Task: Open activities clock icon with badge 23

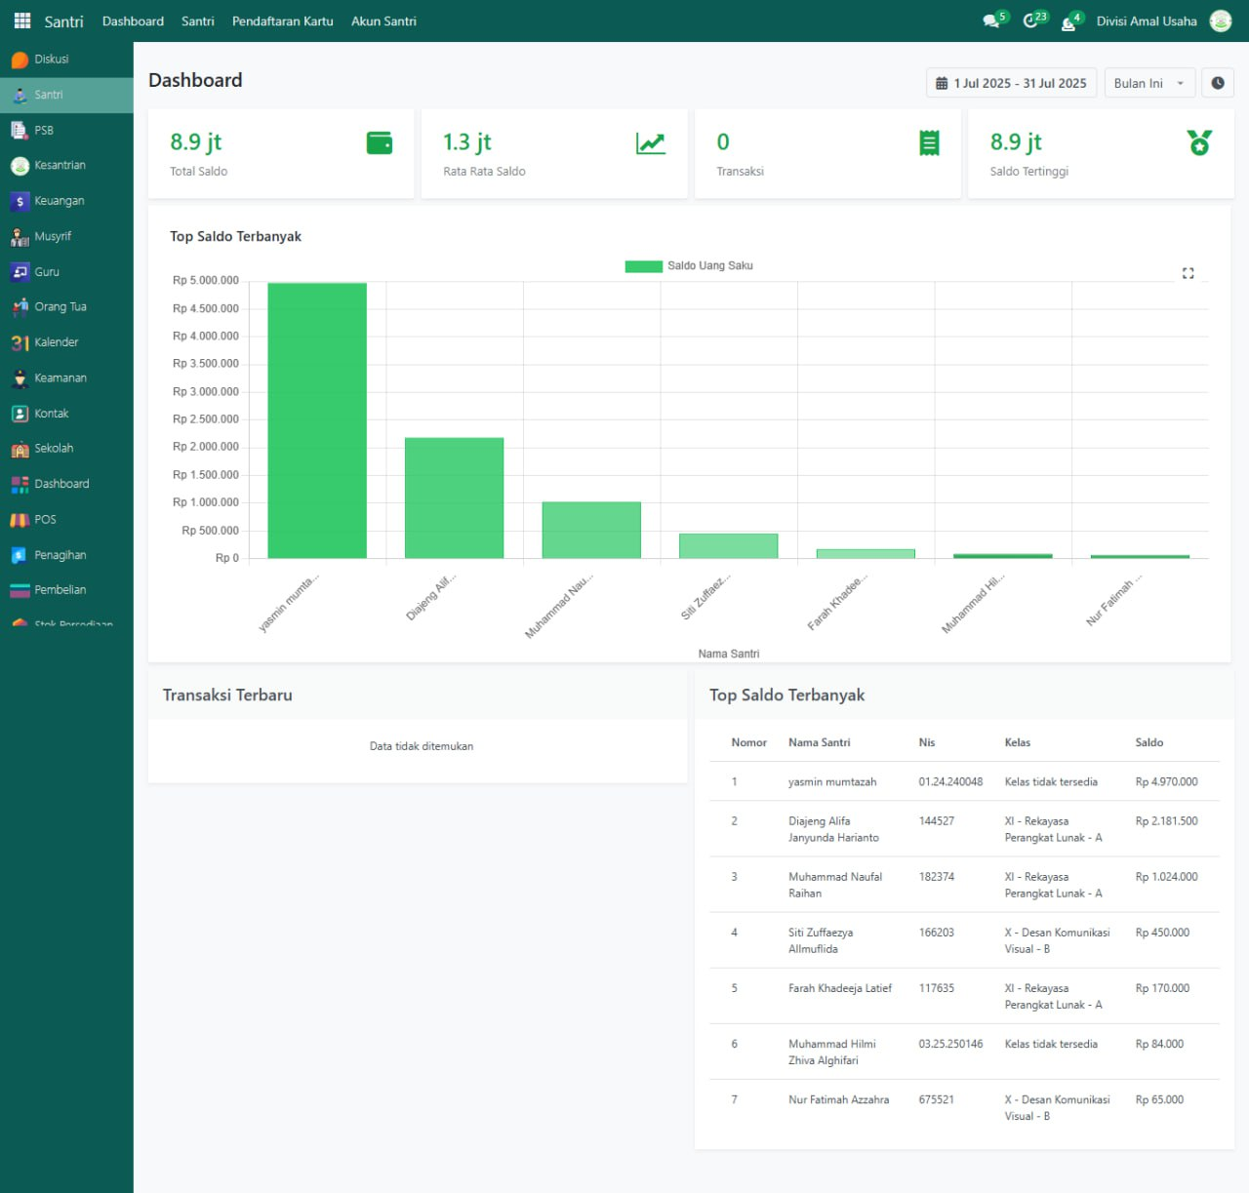Action: click(1031, 21)
